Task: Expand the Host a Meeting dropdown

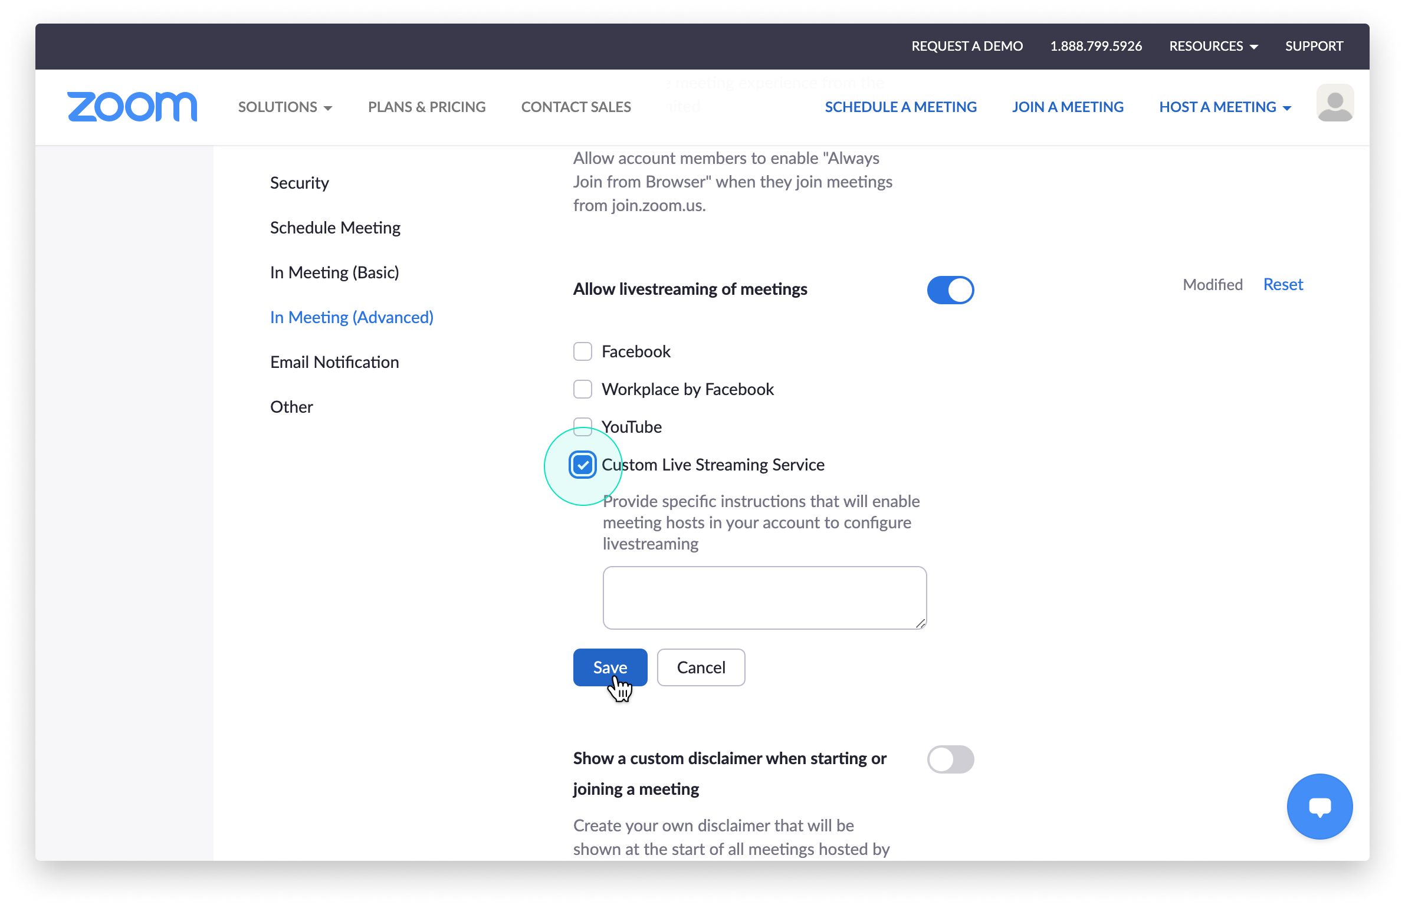Action: [x=1225, y=107]
